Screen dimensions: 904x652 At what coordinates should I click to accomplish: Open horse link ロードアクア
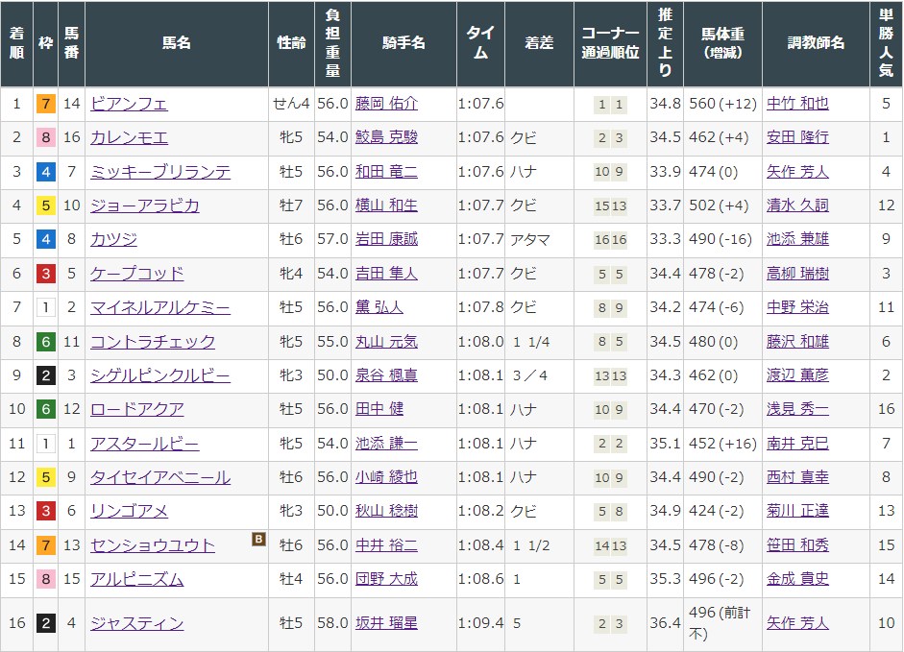click(x=137, y=409)
